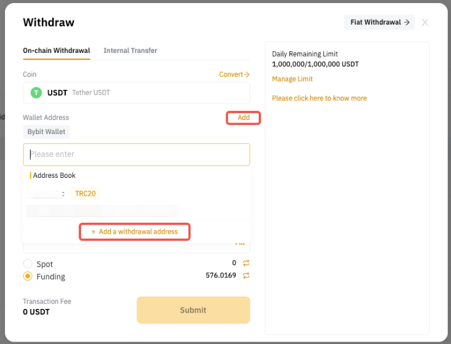Click 'Please click here to know more'
Viewport: 451px width, 344px height.
320,98
